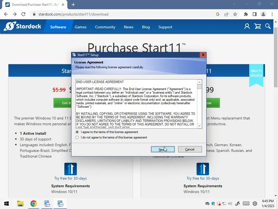This screenshot has height=209, width=278.
Task: Click the network tray icon
Action: point(225,204)
